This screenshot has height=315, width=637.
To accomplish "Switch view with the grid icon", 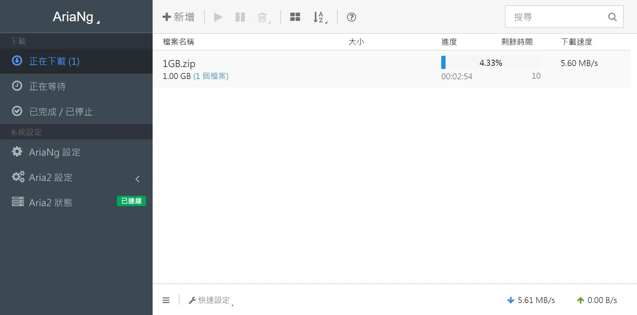I will point(295,17).
